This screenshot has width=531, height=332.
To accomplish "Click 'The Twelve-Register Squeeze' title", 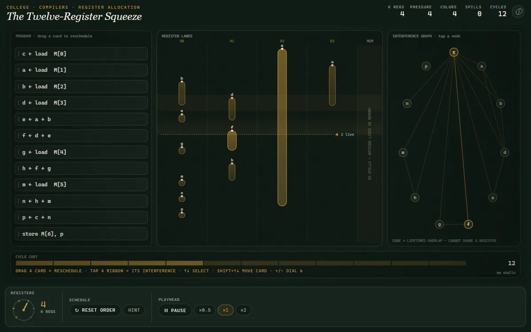I will pos(74,17).
